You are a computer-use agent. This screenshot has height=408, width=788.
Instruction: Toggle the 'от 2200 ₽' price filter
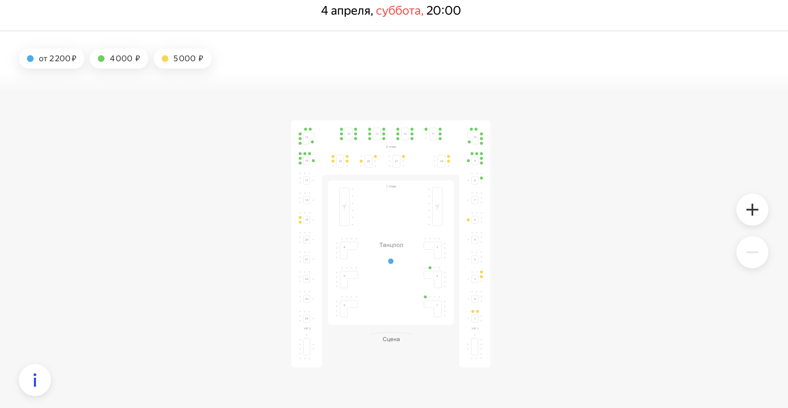point(52,59)
